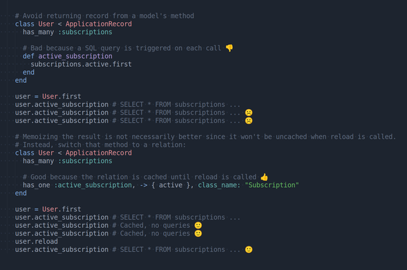Click the subscriptions.active.first line
The width and height of the screenshot is (407, 270).
coord(81,64)
